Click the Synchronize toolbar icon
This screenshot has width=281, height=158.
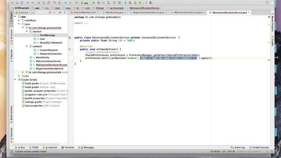(x=22, y=3)
